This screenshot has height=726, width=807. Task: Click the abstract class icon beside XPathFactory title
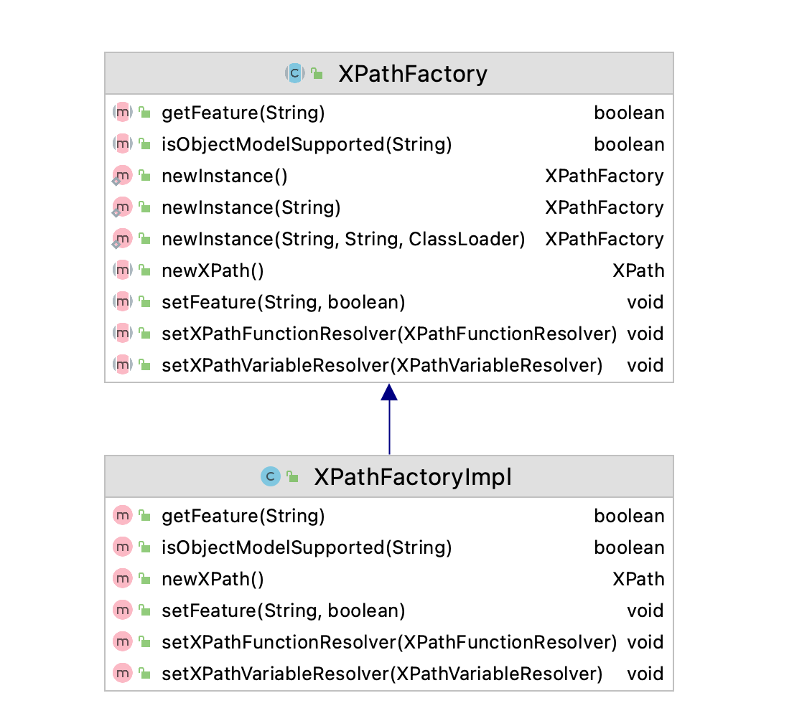click(x=295, y=73)
